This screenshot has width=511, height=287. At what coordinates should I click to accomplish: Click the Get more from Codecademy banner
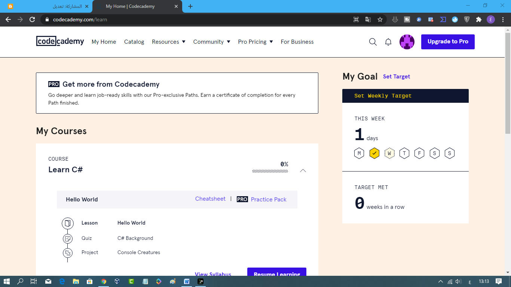click(x=177, y=93)
